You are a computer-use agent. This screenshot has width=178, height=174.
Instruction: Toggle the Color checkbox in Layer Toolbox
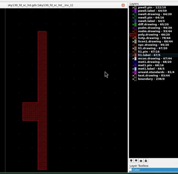(x=131, y=170)
